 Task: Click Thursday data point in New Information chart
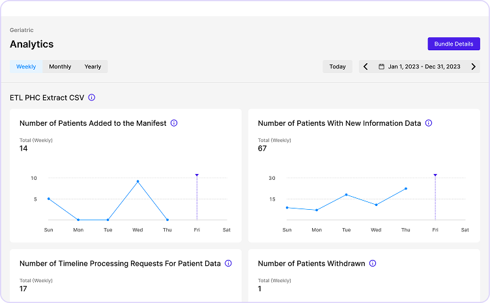pos(406,189)
